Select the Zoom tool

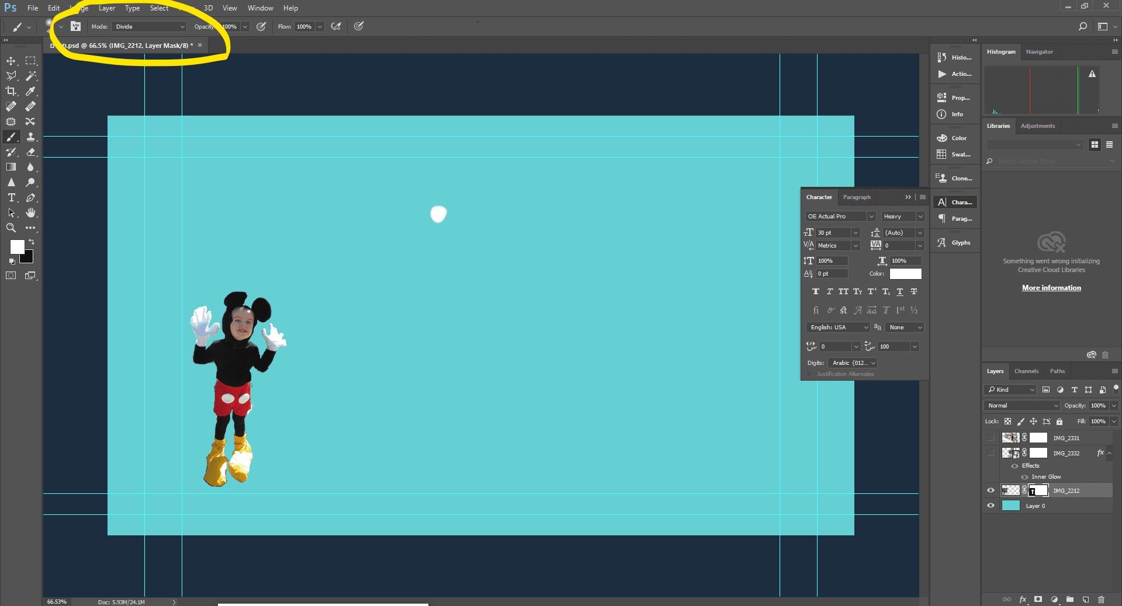click(11, 228)
